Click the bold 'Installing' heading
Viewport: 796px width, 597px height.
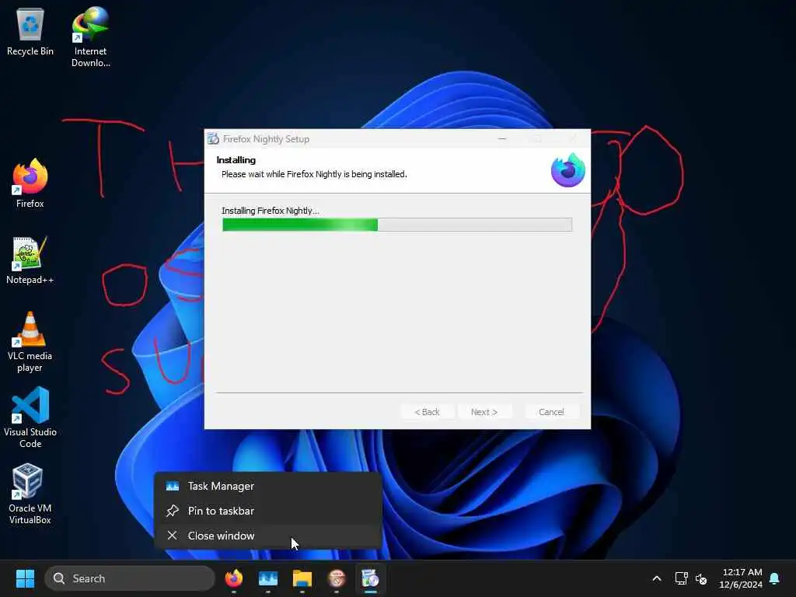pyautogui.click(x=236, y=160)
